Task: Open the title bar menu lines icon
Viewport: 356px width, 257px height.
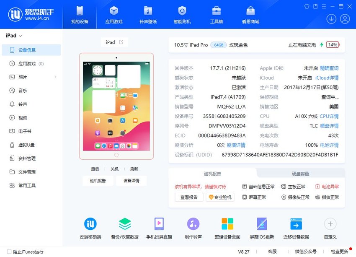Action: (x=324, y=6)
